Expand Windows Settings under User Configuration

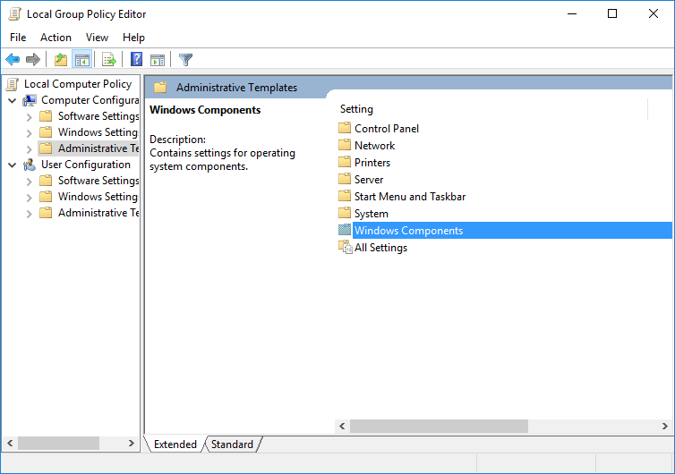29,198
